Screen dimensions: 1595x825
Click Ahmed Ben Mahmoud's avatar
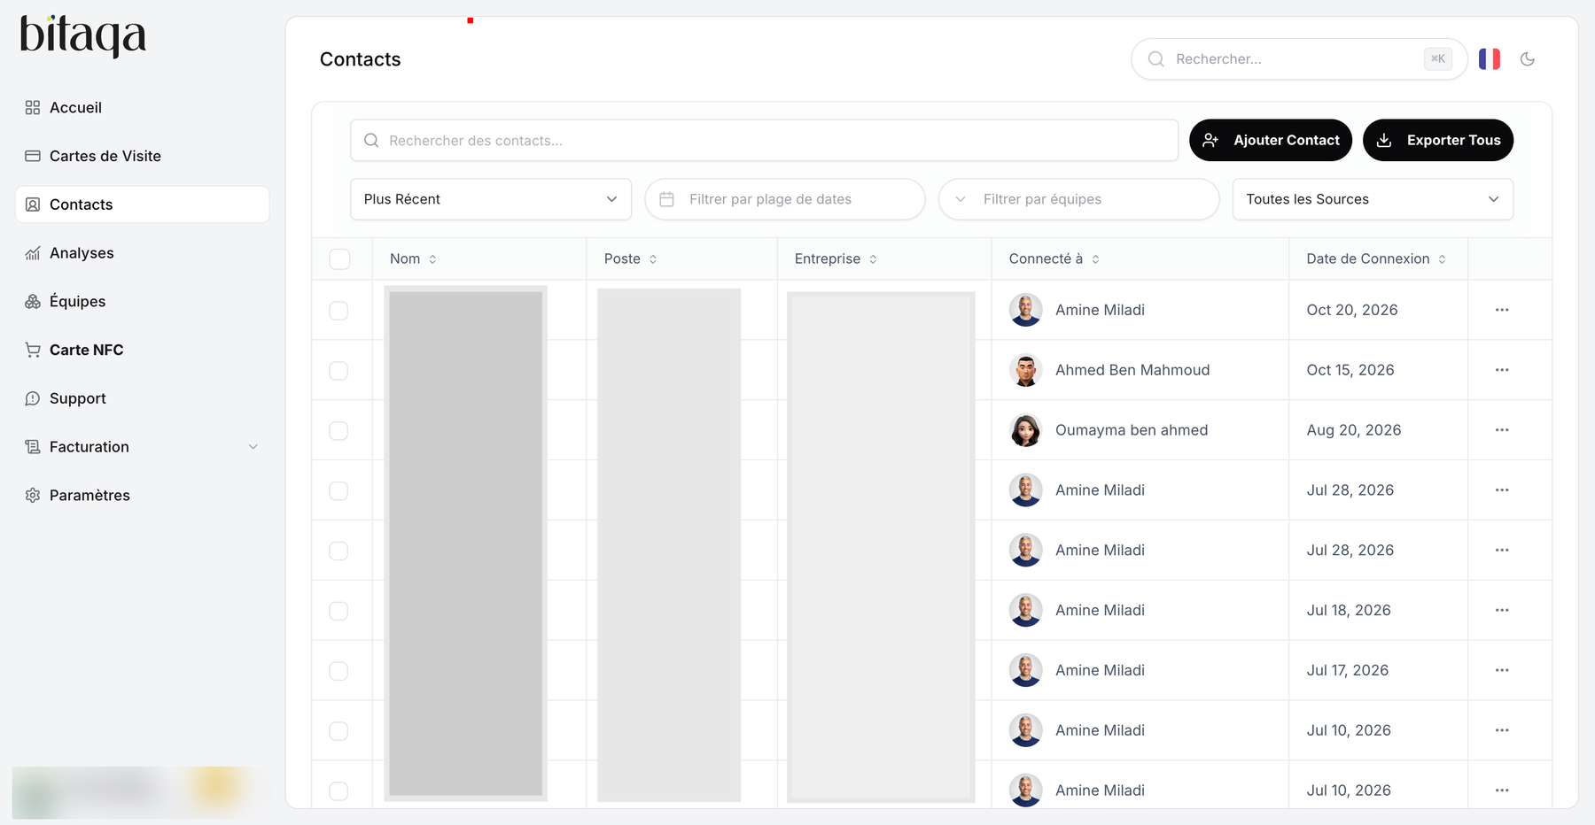click(1025, 370)
